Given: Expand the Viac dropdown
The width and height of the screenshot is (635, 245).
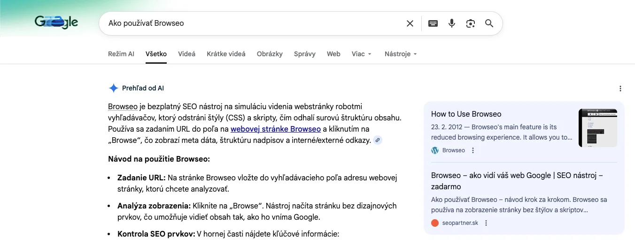Looking at the screenshot, I should click(361, 54).
